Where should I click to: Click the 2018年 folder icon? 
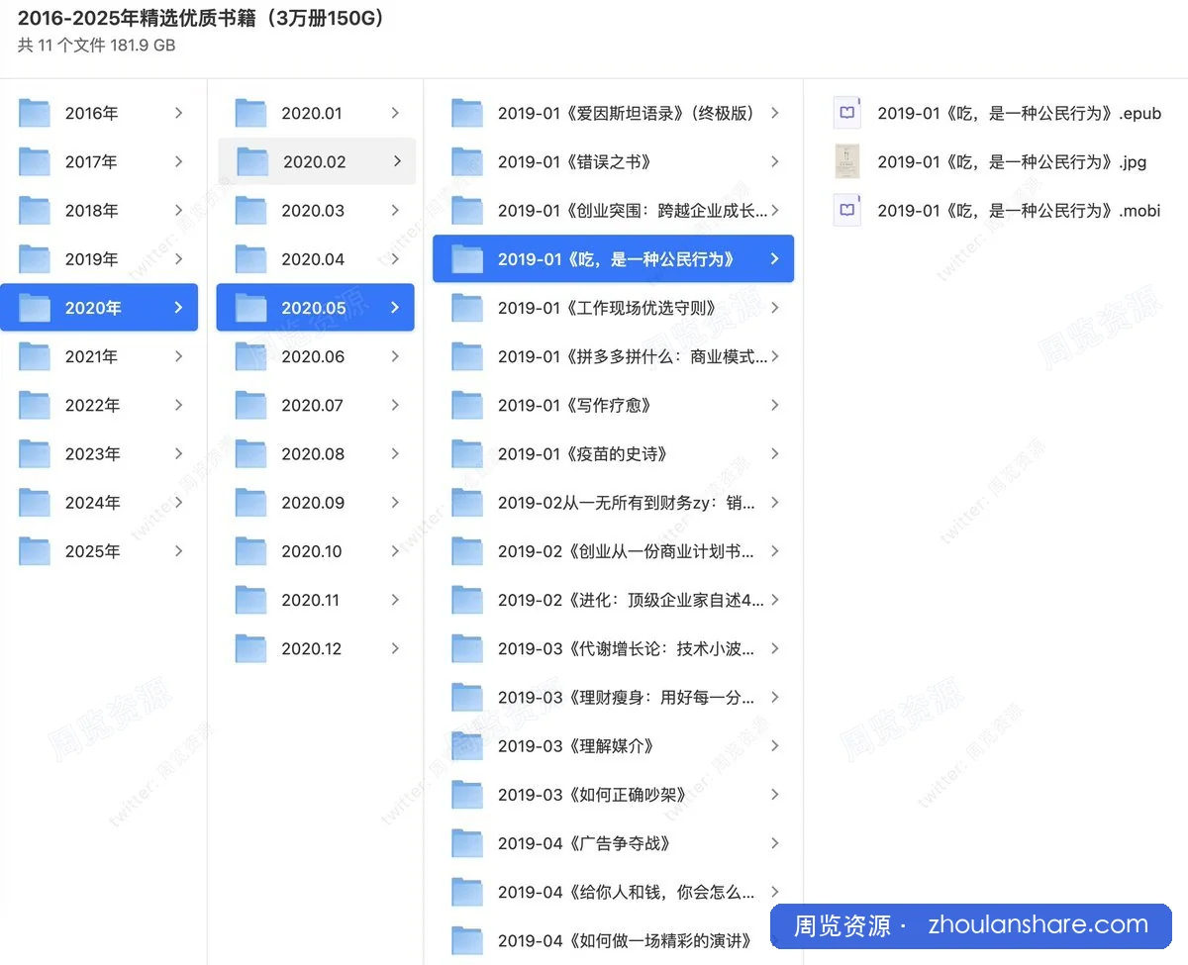click(x=35, y=210)
